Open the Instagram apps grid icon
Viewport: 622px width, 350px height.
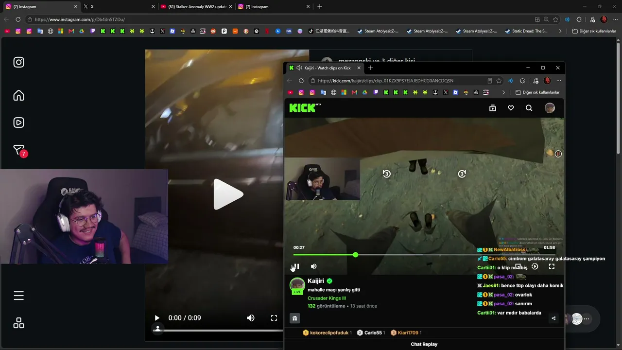pos(18,323)
